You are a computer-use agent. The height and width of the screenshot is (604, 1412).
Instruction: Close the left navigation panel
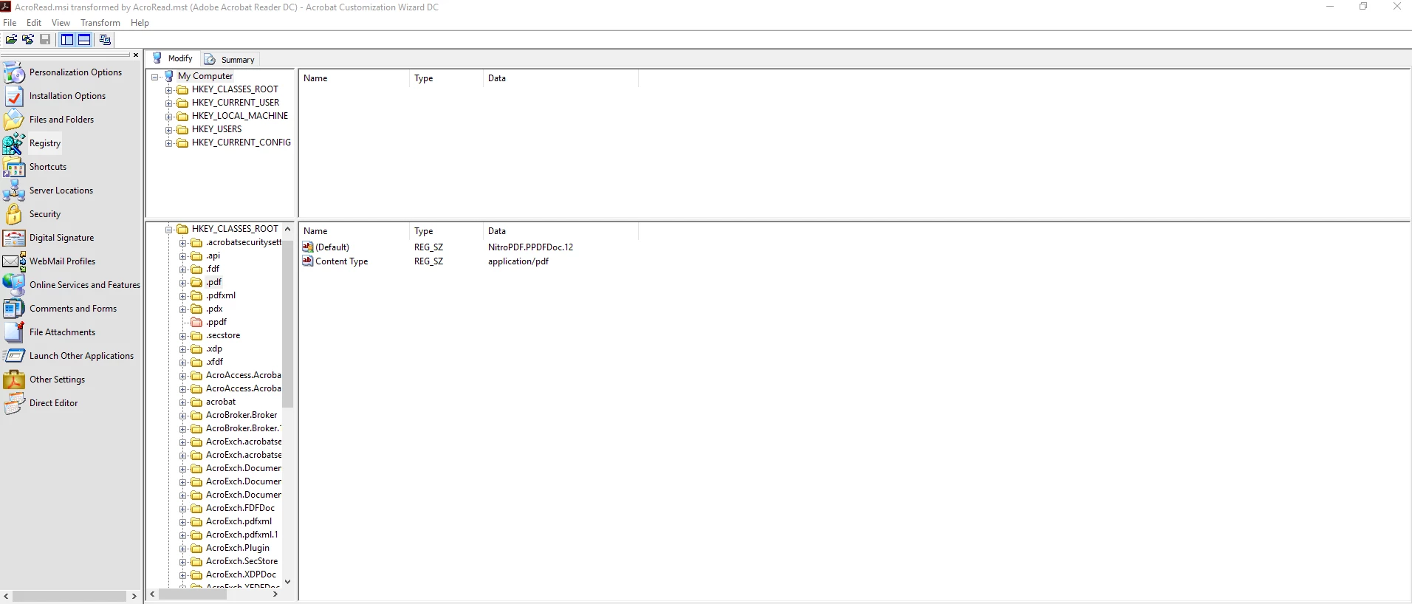tap(136, 55)
